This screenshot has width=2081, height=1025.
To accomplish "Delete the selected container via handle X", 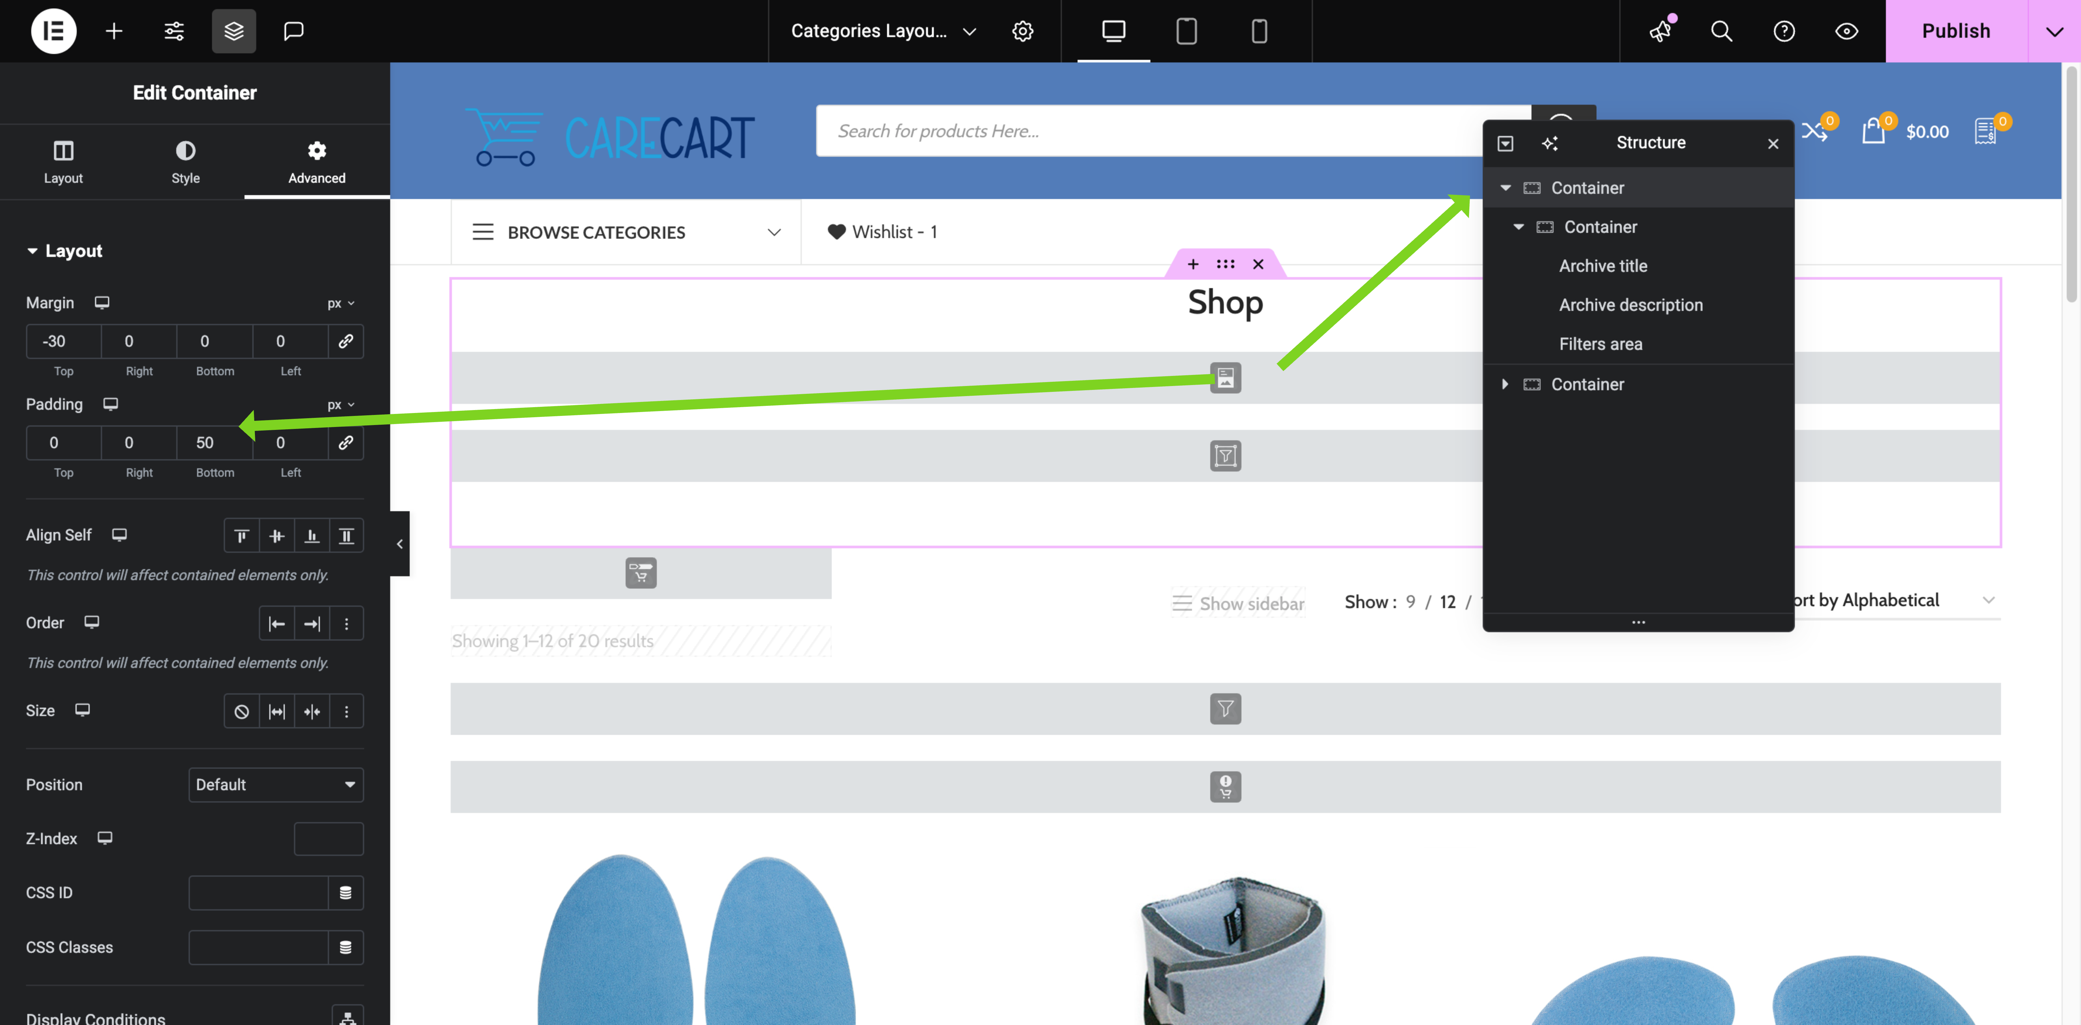I will coord(1258,264).
